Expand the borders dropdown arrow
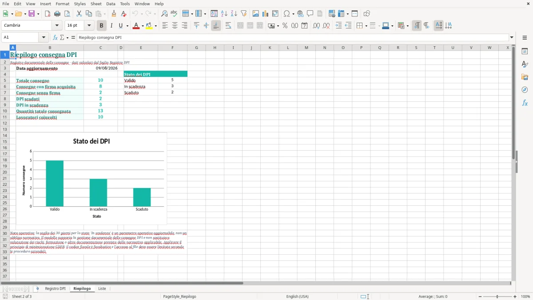The image size is (533, 300). coord(366,26)
